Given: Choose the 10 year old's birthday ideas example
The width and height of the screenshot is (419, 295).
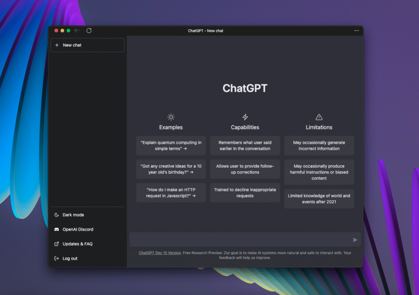Looking at the screenshot, I should (x=171, y=169).
